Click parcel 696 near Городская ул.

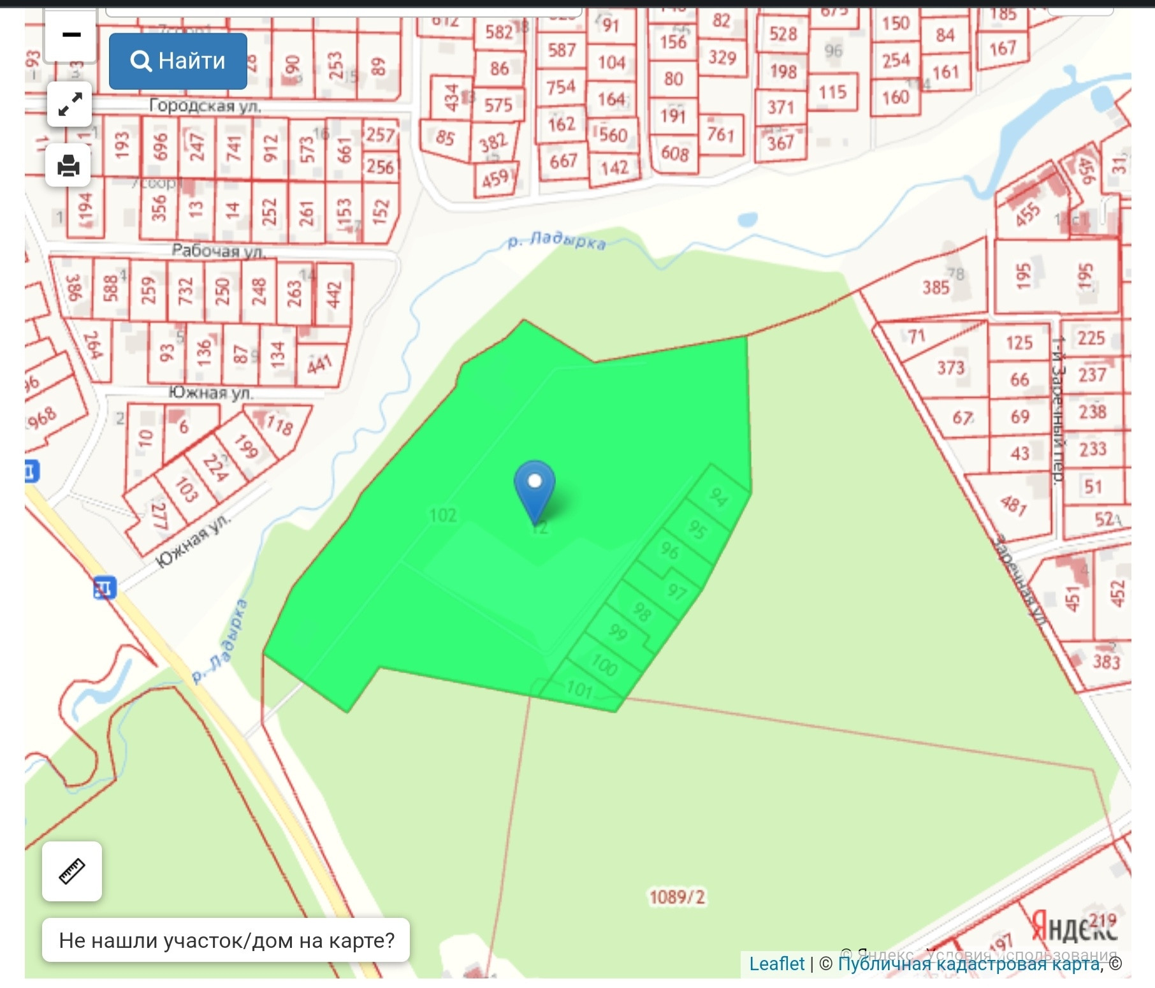pos(159,147)
